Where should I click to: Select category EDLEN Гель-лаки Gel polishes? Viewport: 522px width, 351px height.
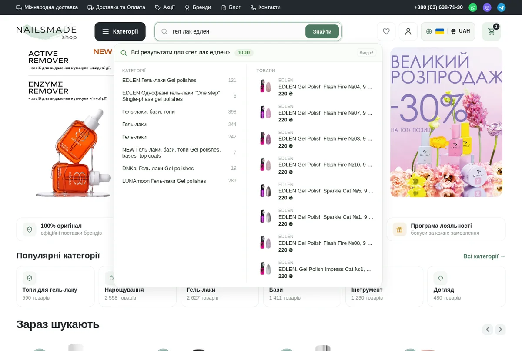pyautogui.click(x=179, y=81)
